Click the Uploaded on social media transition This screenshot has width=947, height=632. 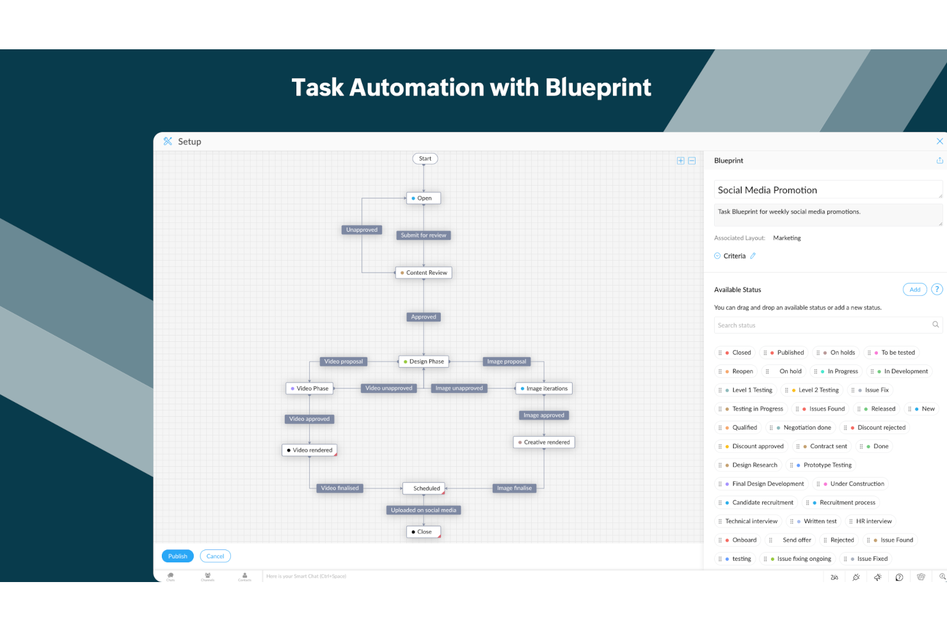click(x=424, y=510)
